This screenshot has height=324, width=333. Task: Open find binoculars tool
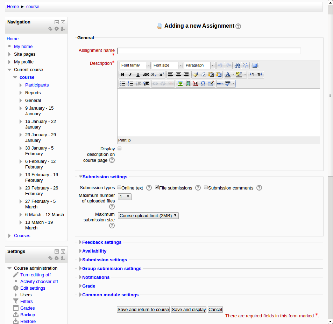pyautogui.click(x=238, y=65)
